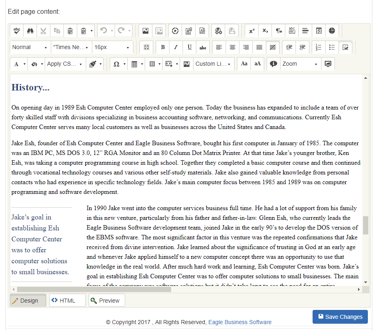Open the image manager
The image size is (376, 331).
coord(146,31)
